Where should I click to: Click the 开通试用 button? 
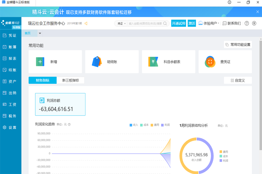tap(178, 23)
